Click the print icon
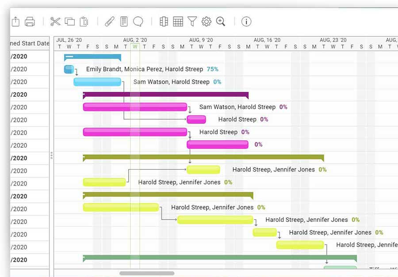This screenshot has height=277, width=398. pos(30,22)
